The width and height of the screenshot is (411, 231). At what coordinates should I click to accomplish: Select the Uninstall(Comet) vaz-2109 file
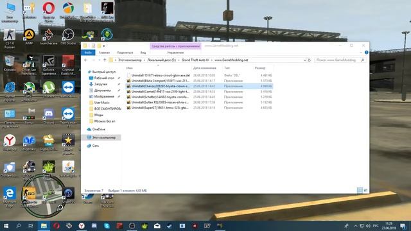click(199, 92)
